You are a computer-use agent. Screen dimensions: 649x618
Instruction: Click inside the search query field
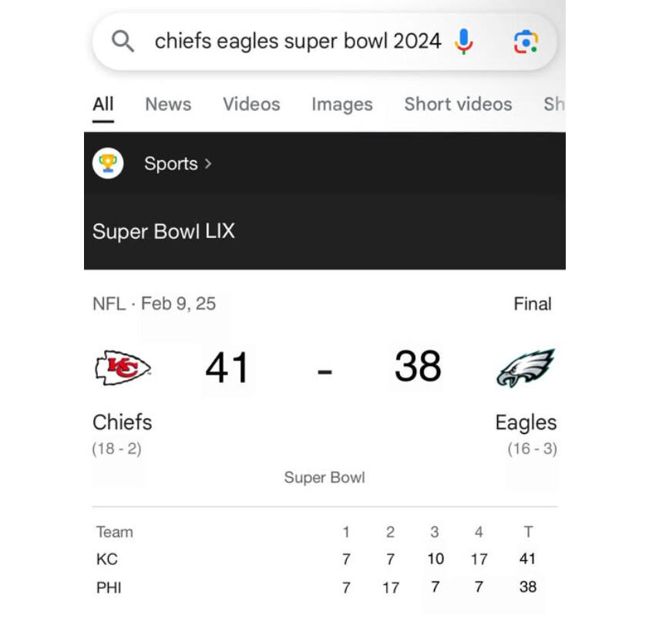click(298, 41)
